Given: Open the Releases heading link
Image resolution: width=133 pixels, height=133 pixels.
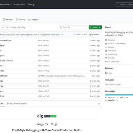Looking at the screenshot, I should coord(109,68).
